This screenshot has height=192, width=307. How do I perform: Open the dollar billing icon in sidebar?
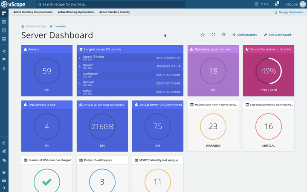[4, 68]
